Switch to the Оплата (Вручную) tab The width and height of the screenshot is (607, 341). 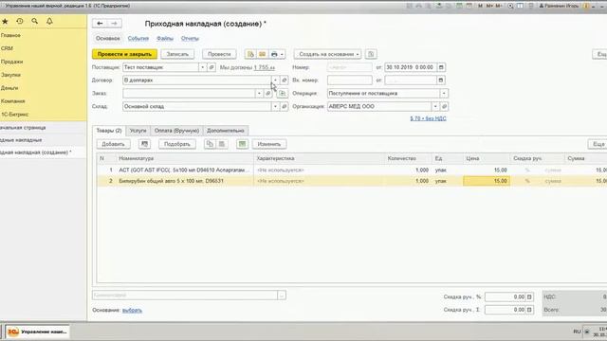click(x=176, y=131)
